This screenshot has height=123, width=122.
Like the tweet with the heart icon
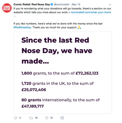tap(47, 118)
